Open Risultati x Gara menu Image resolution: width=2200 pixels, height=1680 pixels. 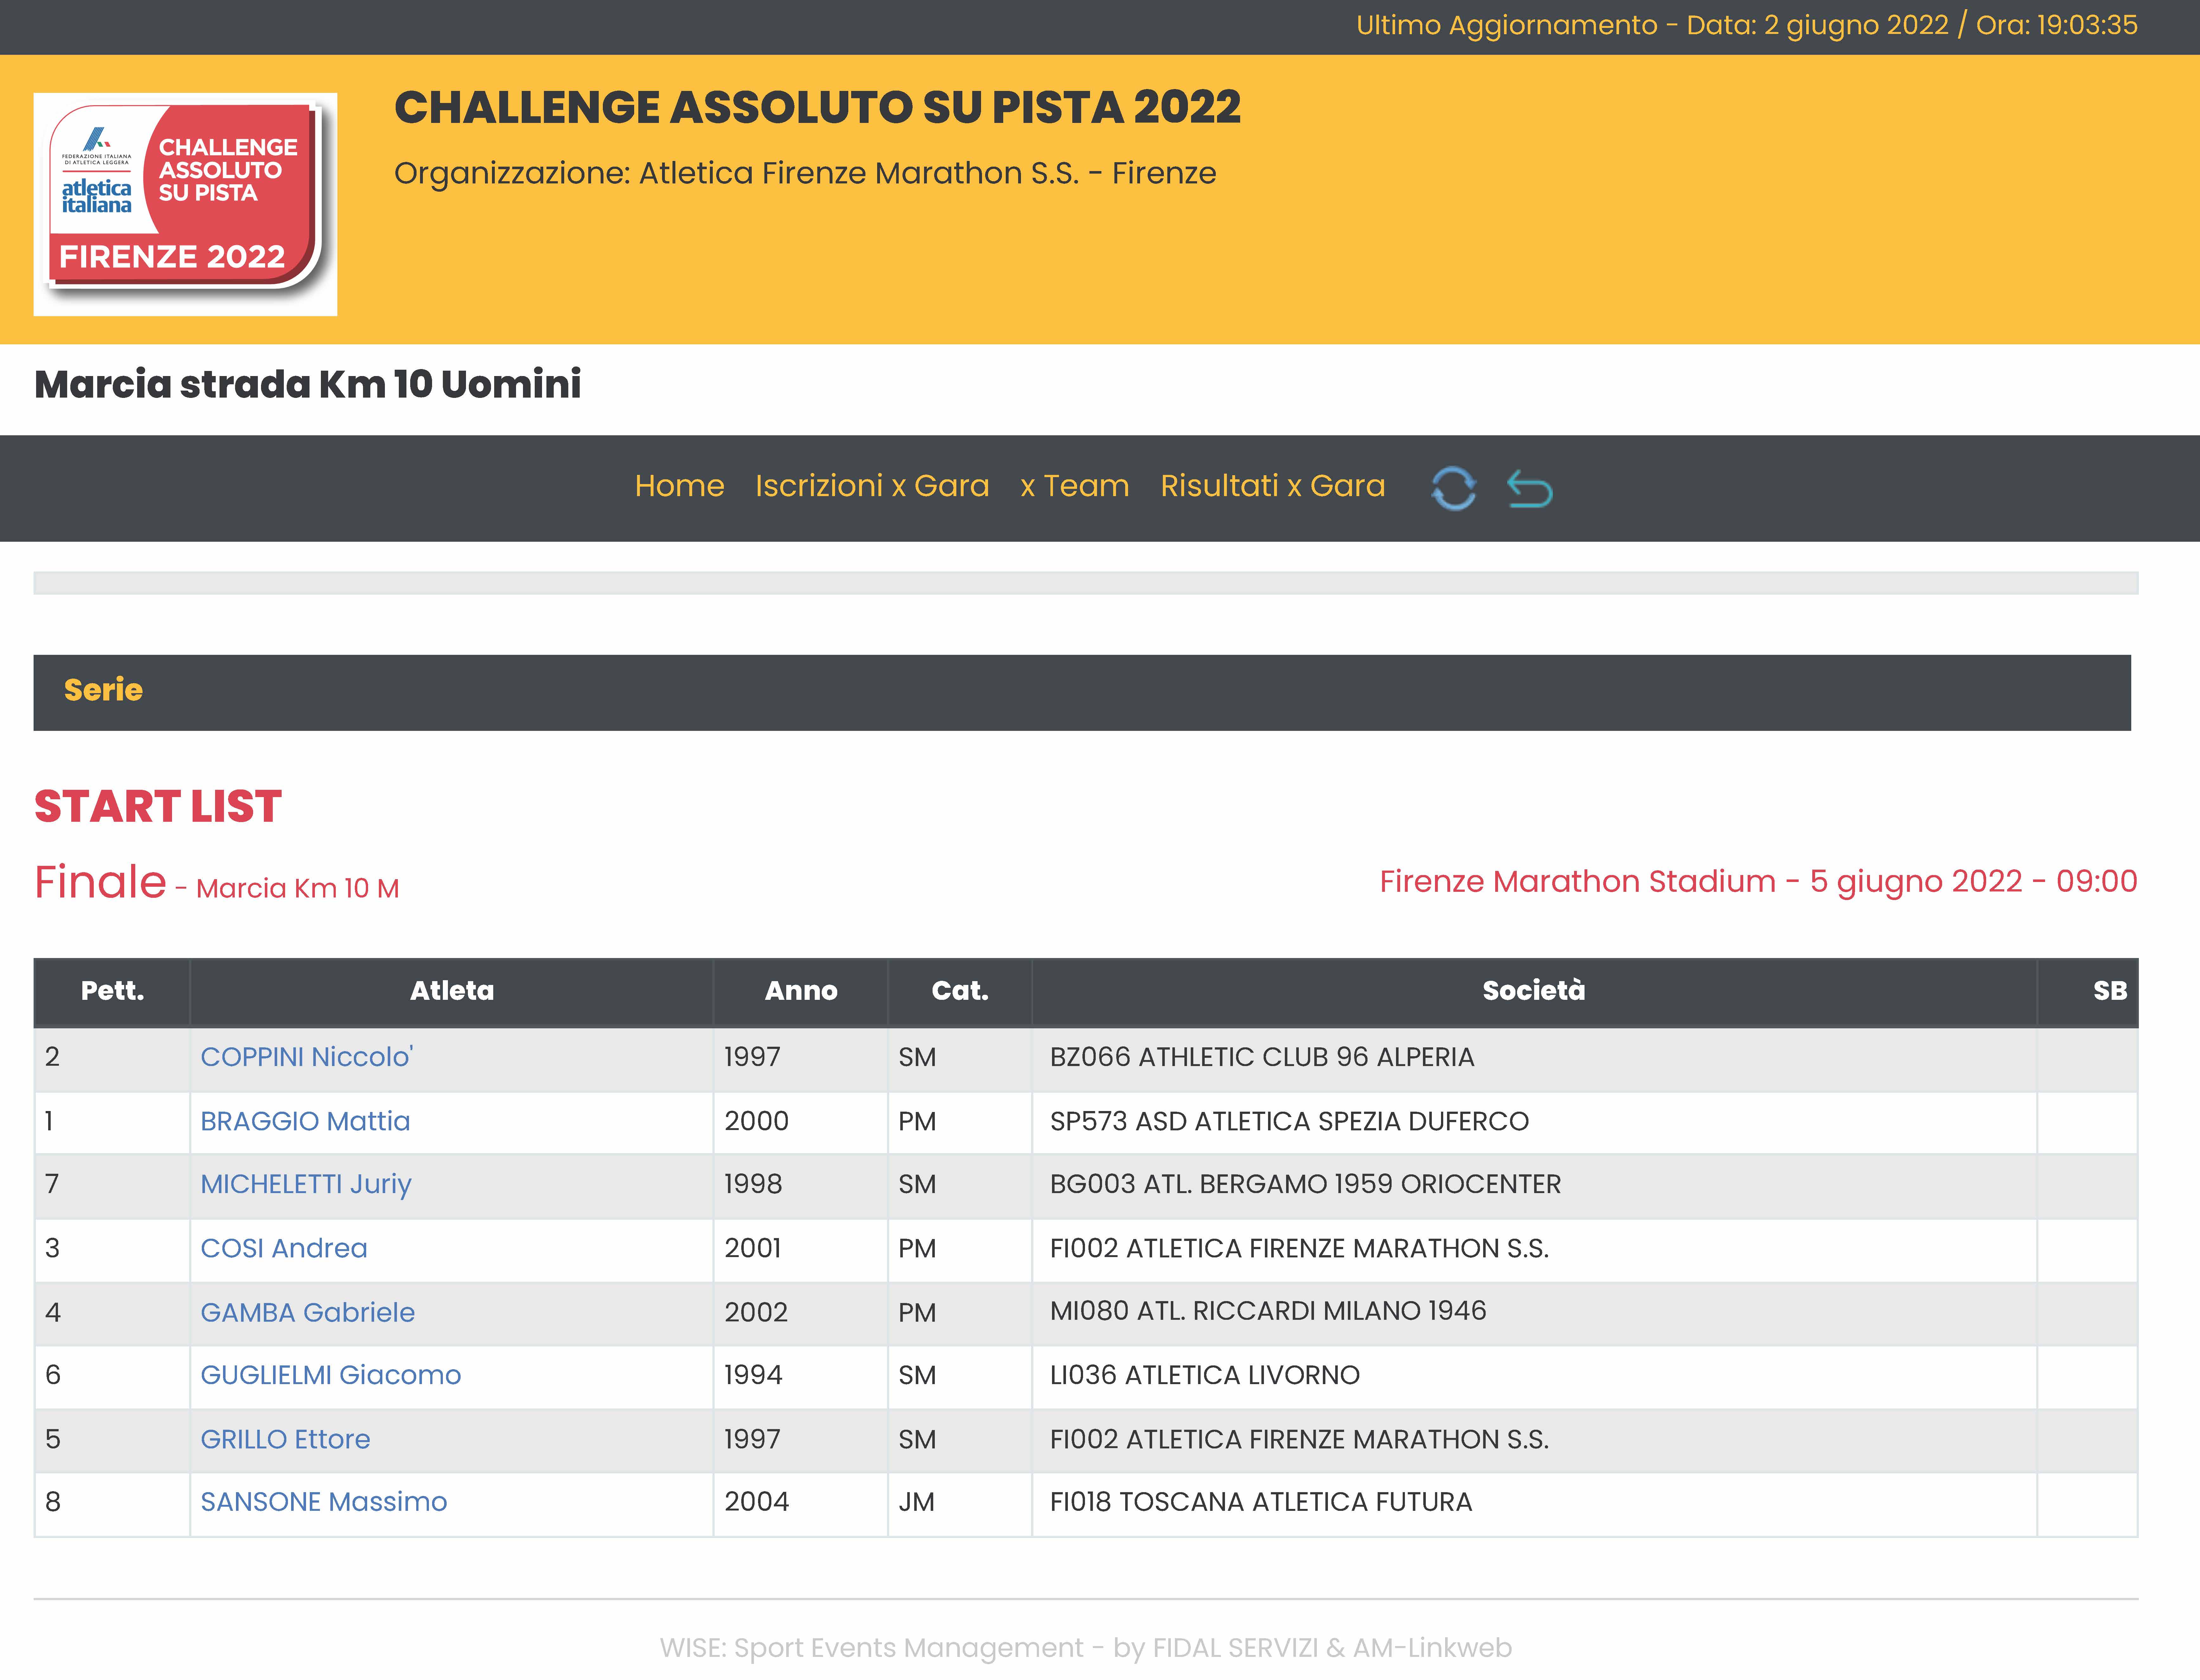pos(1273,486)
